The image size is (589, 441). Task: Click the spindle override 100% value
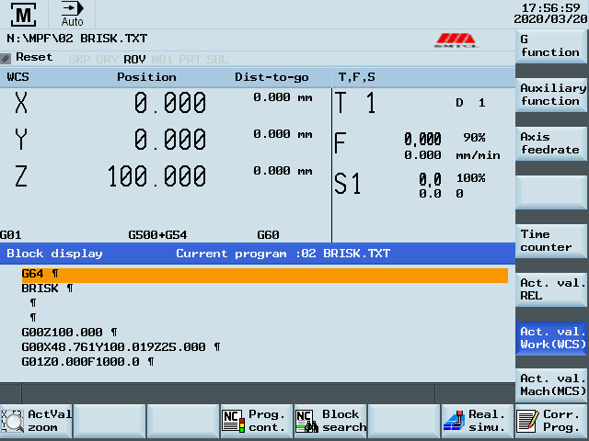470,177
